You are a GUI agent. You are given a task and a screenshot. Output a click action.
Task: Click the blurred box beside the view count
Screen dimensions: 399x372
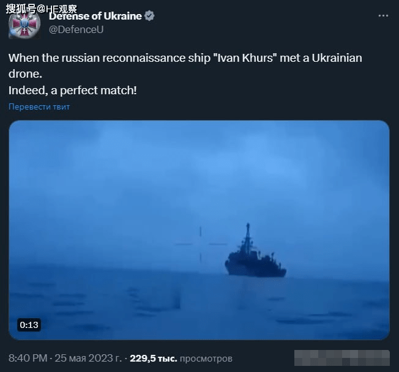[342, 358]
